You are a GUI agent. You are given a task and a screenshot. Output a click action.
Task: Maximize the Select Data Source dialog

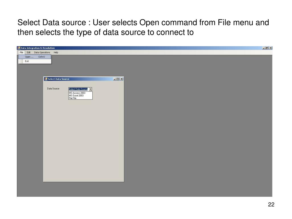[x=118, y=79]
